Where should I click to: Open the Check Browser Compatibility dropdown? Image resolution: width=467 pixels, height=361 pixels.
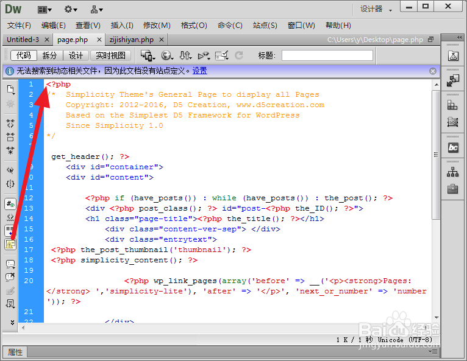[222, 55]
